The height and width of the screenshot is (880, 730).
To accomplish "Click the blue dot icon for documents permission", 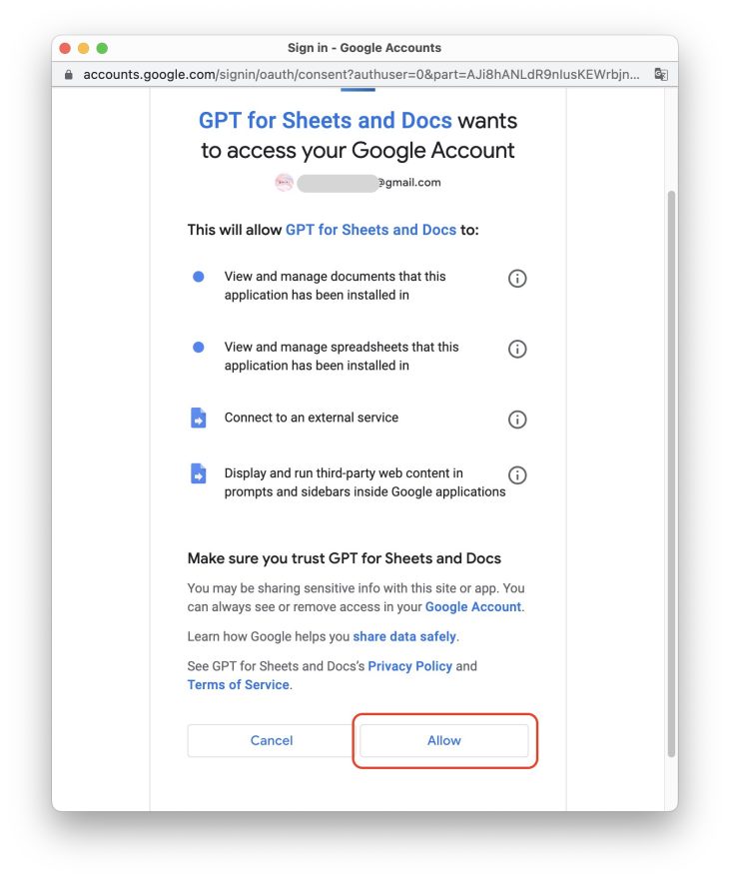I will click(x=197, y=276).
